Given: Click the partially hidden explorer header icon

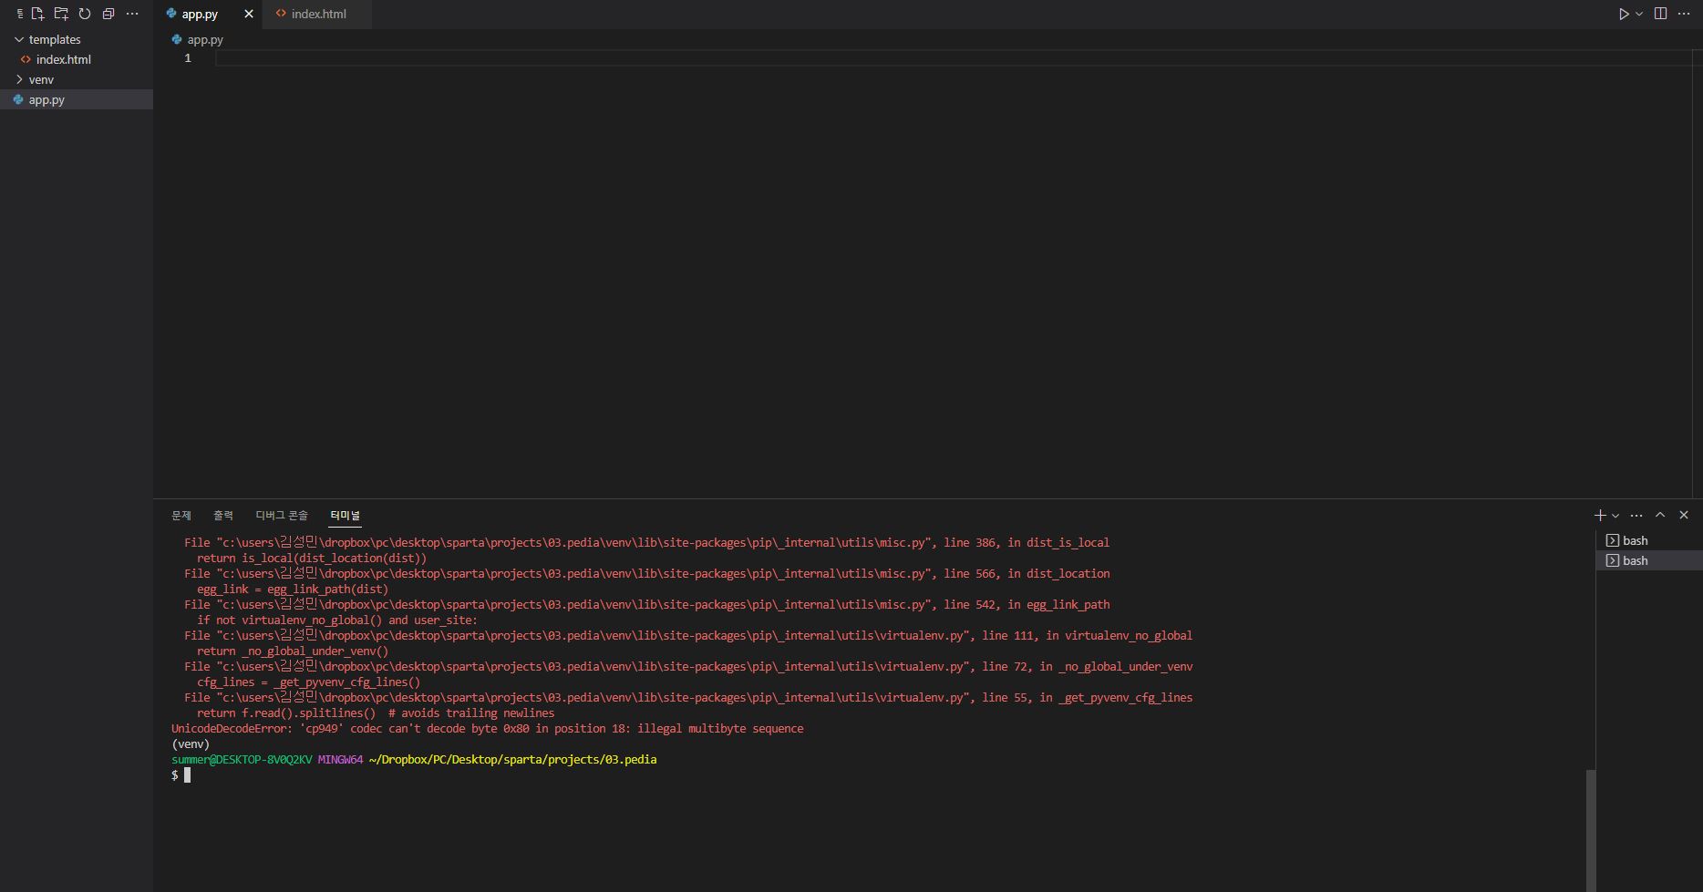Looking at the screenshot, I should [x=19, y=14].
